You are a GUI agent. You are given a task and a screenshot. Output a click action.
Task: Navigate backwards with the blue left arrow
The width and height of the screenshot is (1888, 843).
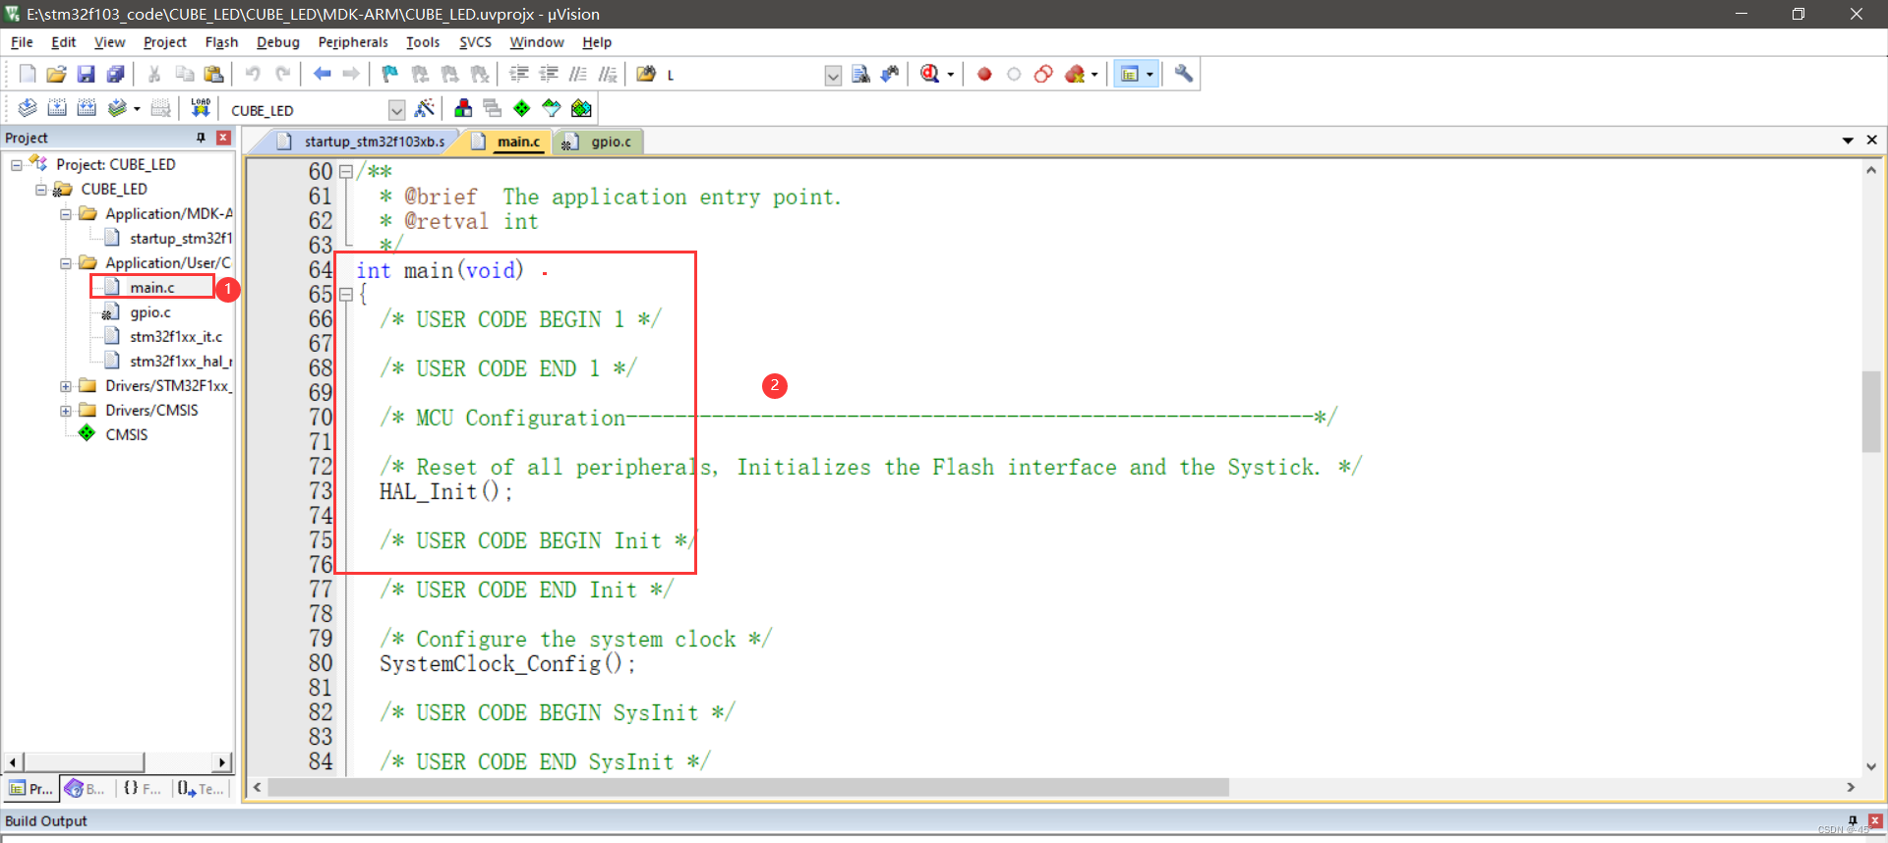click(322, 74)
